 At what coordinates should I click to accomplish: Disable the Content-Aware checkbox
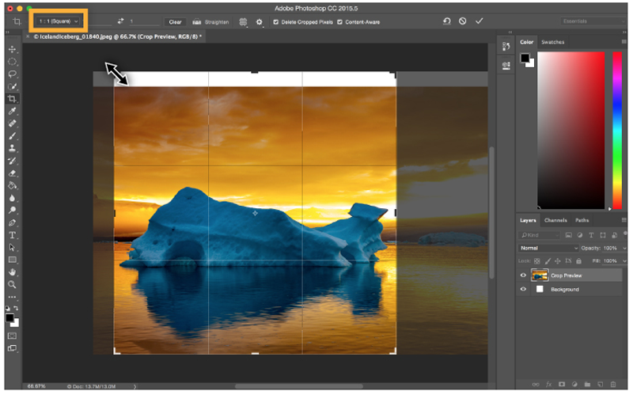[x=339, y=22]
